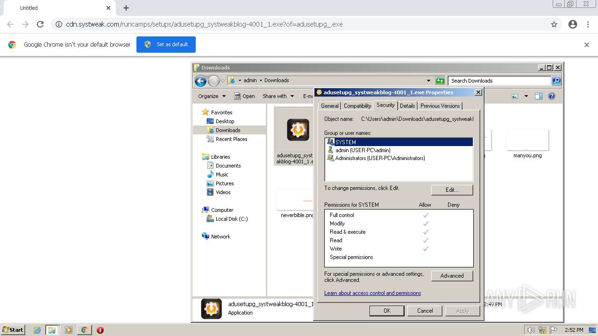Dismiss the default browser notification bar

(587, 45)
